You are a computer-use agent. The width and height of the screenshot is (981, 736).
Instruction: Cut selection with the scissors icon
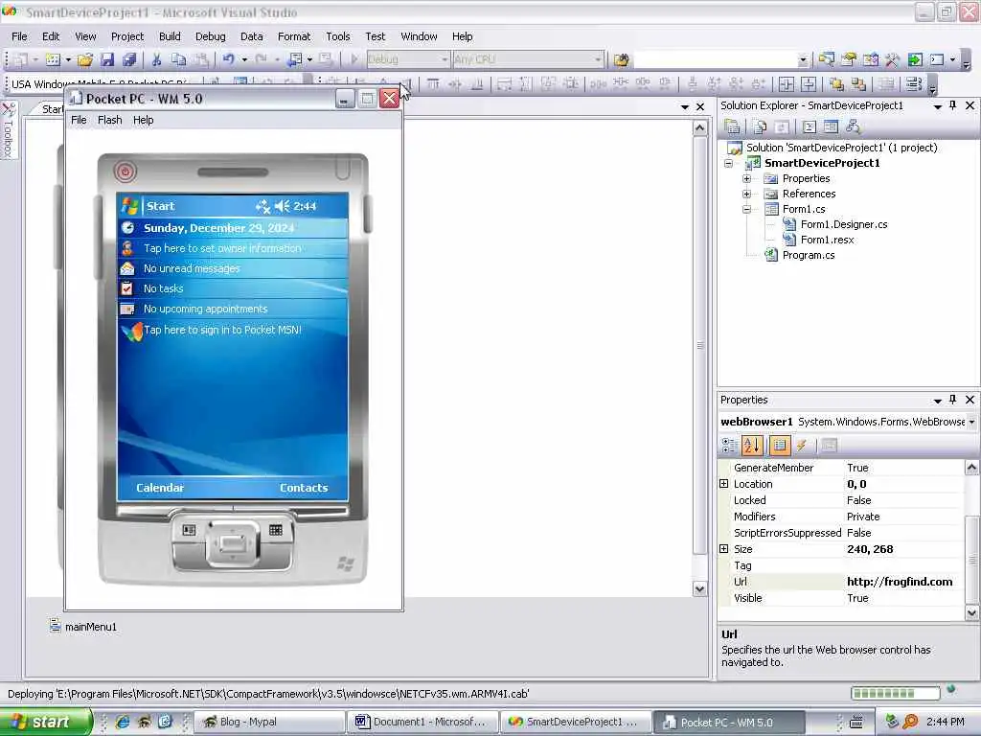(x=156, y=59)
